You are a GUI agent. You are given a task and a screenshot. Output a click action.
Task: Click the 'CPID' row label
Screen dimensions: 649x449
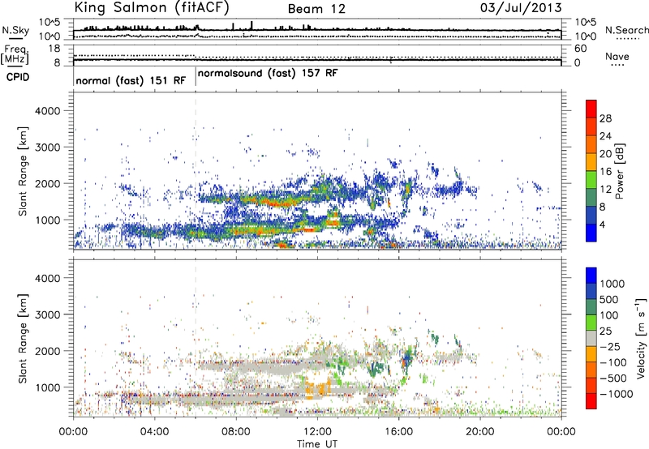[18, 77]
